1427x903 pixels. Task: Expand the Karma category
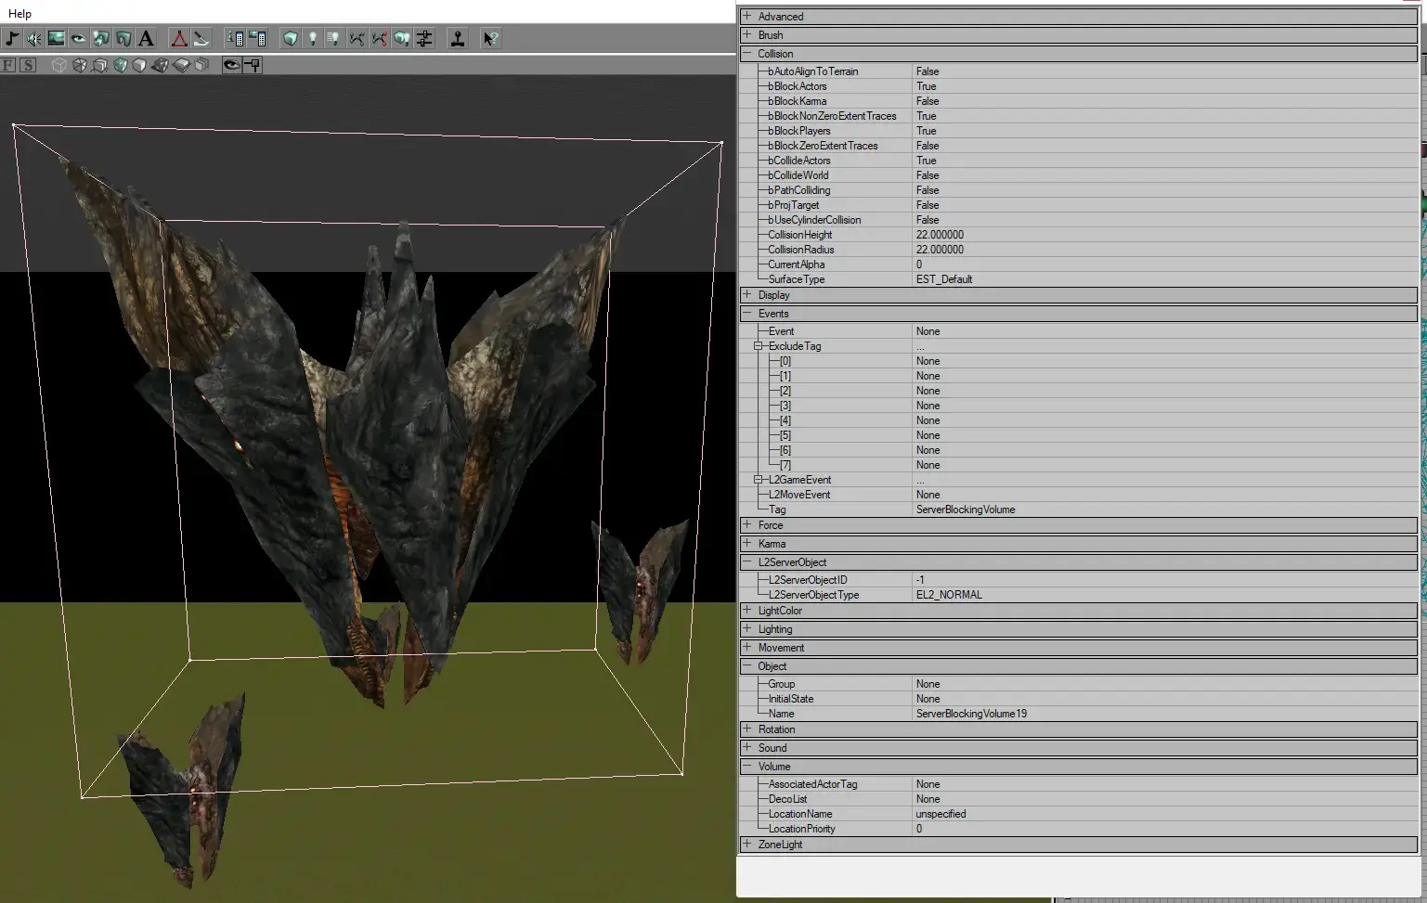746,543
